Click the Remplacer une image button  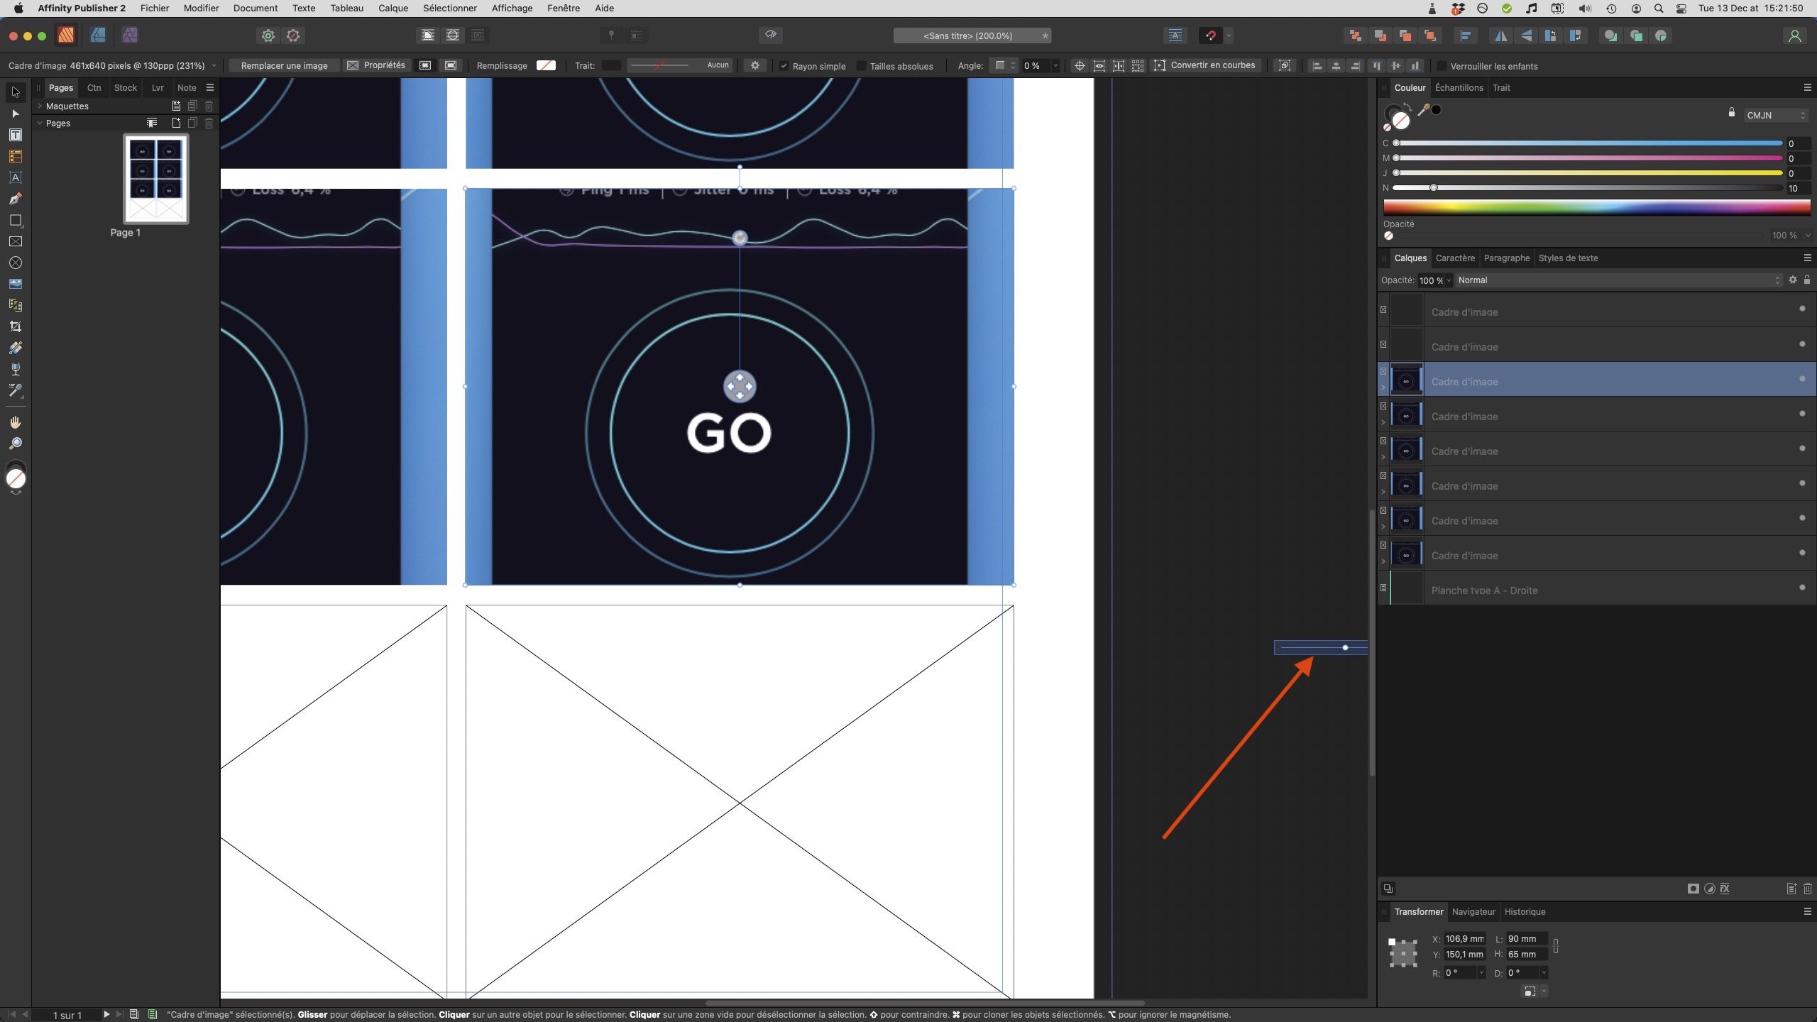[x=283, y=65]
